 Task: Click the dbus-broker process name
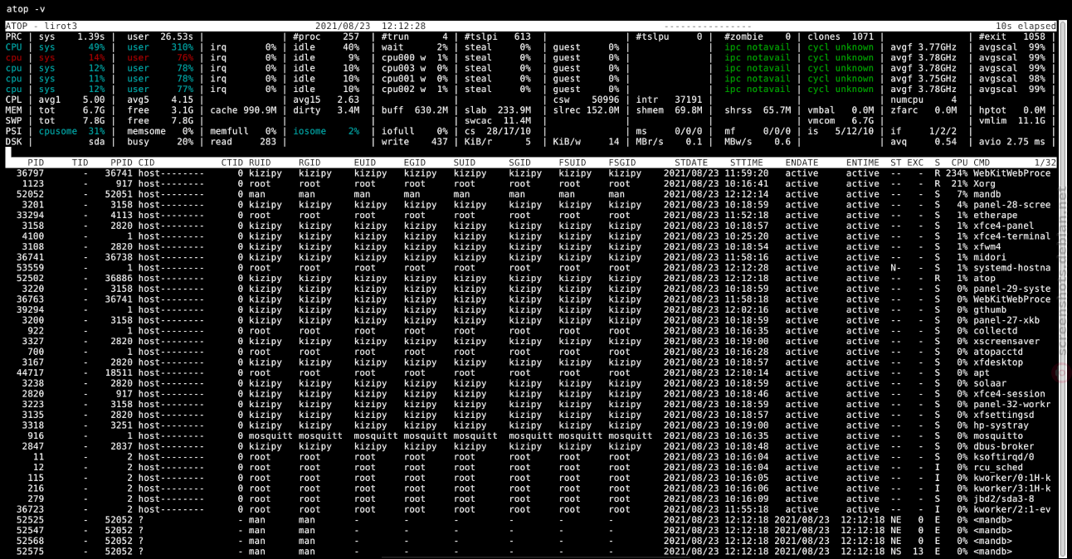click(1004, 446)
